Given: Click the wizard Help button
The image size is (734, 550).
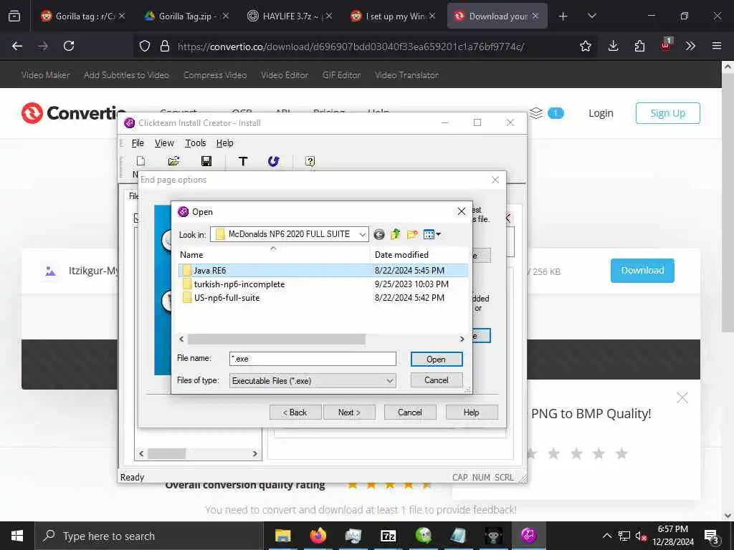Looking at the screenshot, I should [x=472, y=412].
